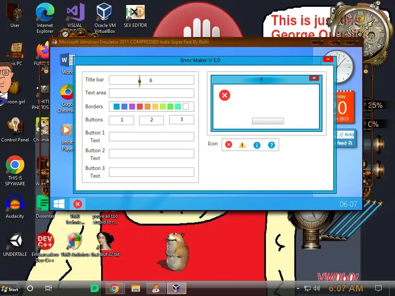The height and width of the screenshot is (296, 395).
Task: Choose 1 in the Buttons row
Action: click(x=122, y=120)
